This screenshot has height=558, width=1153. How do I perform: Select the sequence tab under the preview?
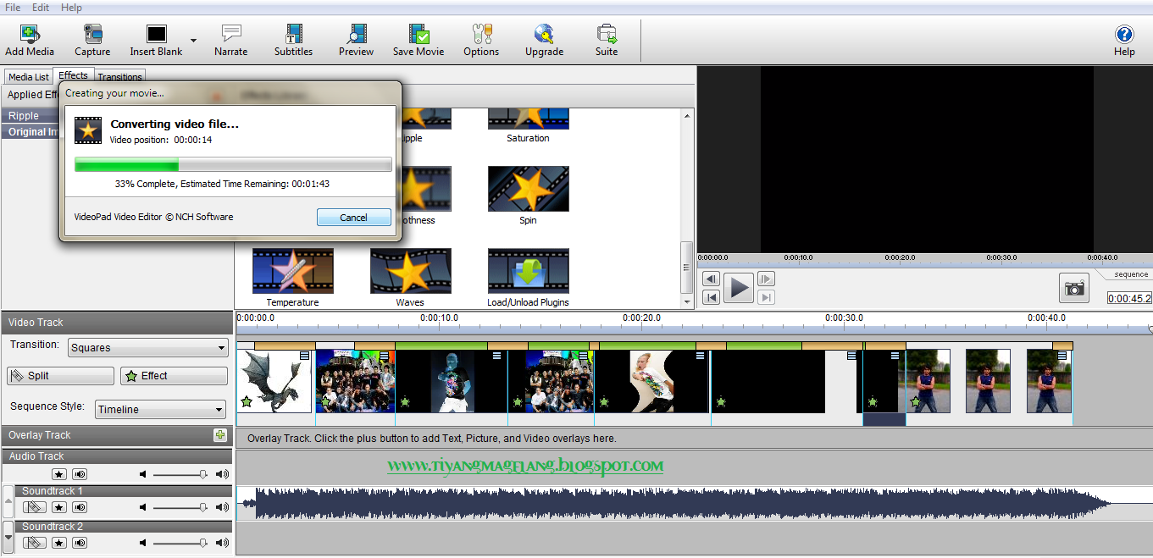1131,274
